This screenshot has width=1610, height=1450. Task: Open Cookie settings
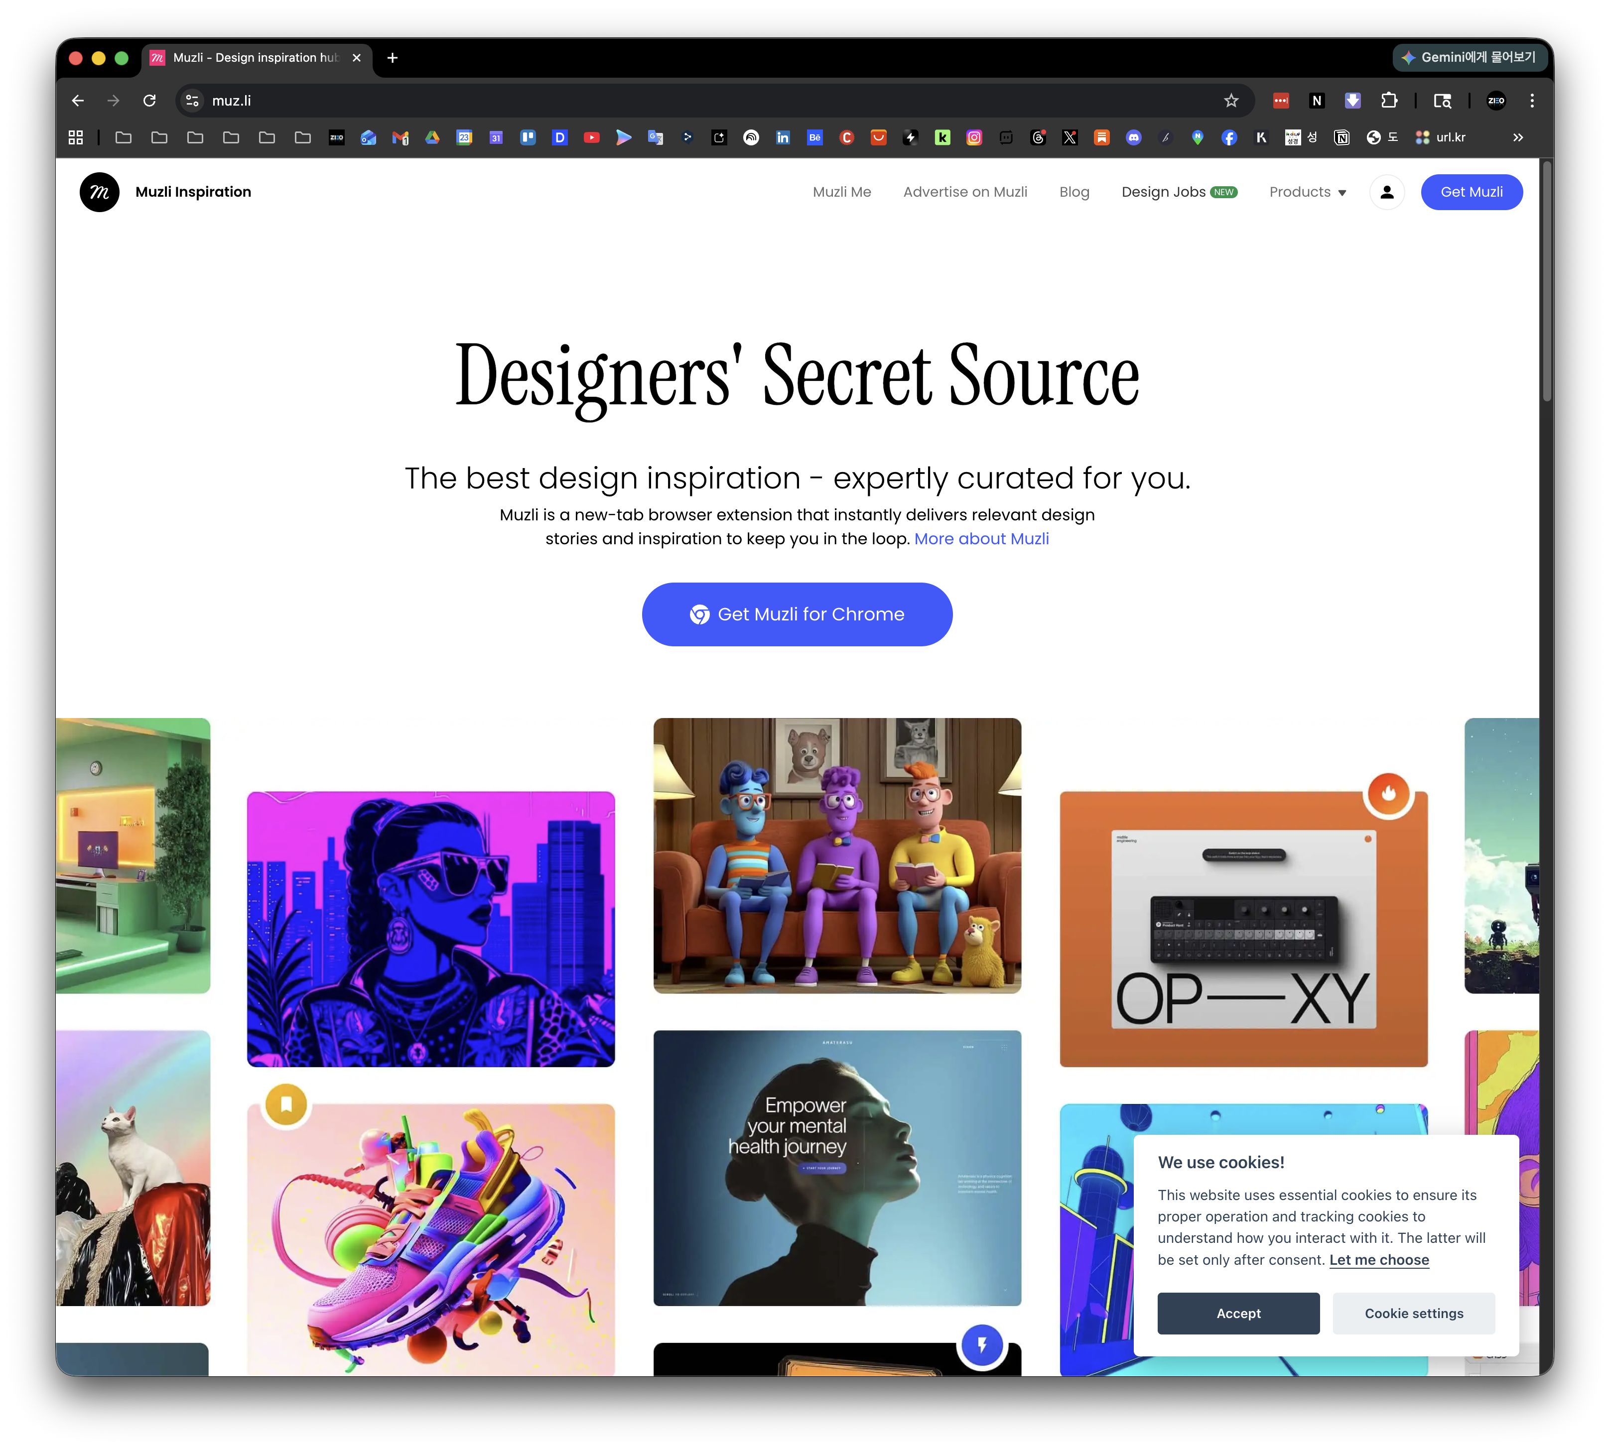pyautogui.click(x=1414, y=1313)
